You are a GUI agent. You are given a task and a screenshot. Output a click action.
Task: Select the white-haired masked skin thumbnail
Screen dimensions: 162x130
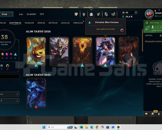point(59,51)
